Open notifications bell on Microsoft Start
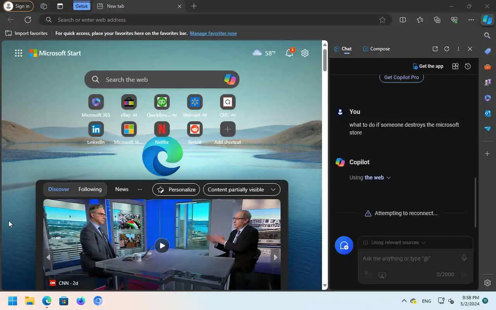This screenshot has height=310, width=496. 289,53
